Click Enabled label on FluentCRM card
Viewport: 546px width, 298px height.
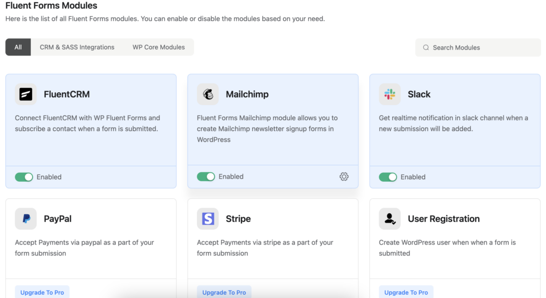[49, 177]
